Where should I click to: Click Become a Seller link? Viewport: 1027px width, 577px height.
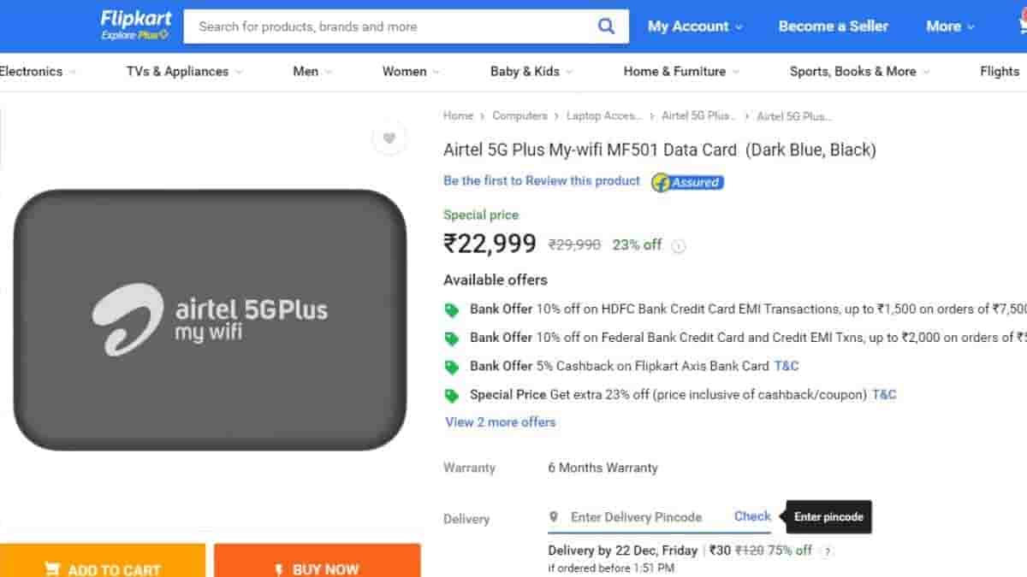pyautogui.click(x=834, y=26)
